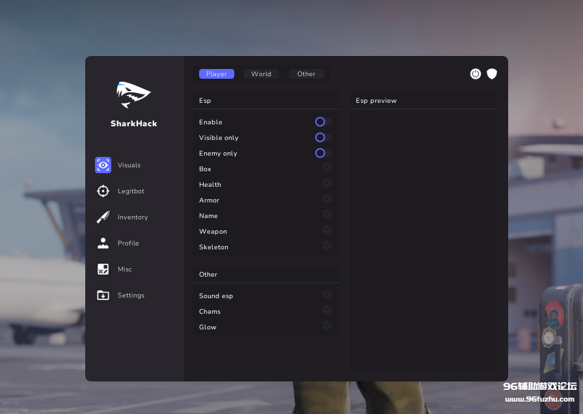Toggle the Enemy only switch
This screenshot has width=583, height=414.
(x=323, y=153)
